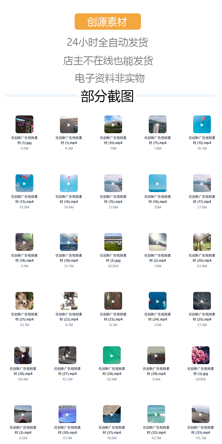
Task: Play video thumbnail 材 (25).mp4
Action: [x=202, y=301]
